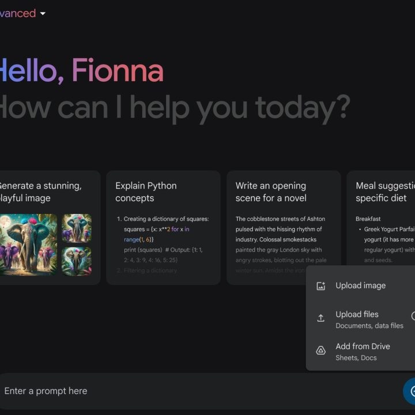Click the 'Breakfast' heading text
Viewport: 415px width, 415px height.
(x=368, y=219)
